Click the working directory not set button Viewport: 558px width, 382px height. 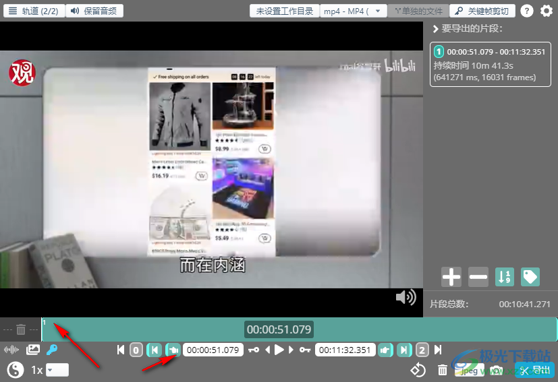point(285,11)
